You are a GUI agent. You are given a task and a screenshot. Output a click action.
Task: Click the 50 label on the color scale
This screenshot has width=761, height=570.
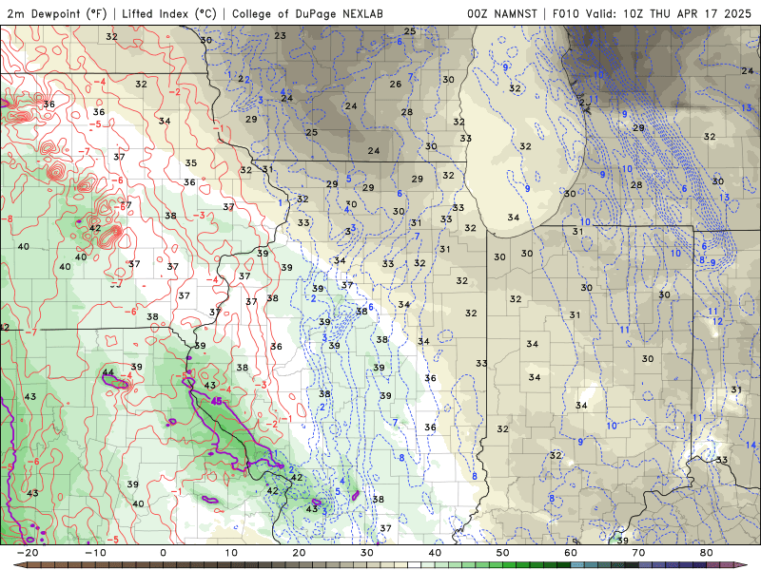503,553
